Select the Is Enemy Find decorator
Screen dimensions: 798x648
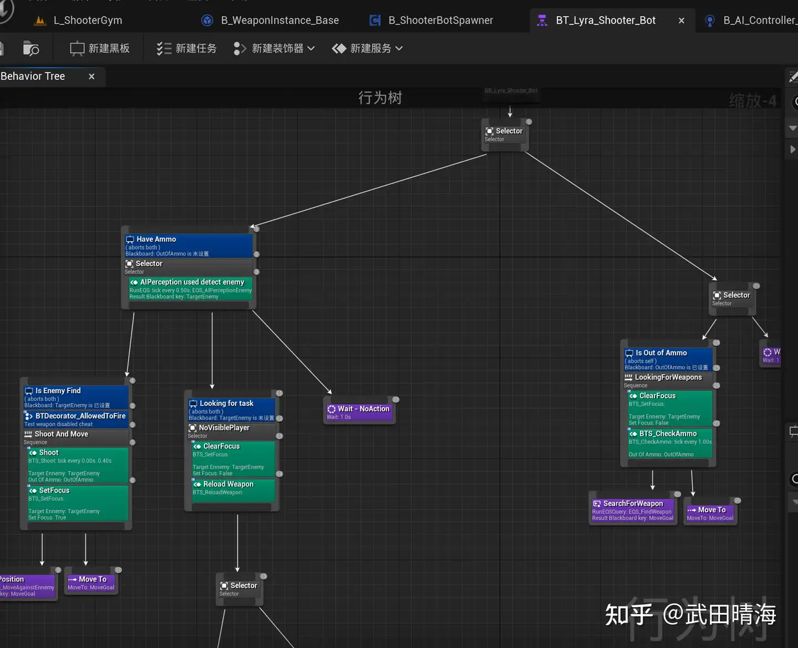(x=76, y=398)
